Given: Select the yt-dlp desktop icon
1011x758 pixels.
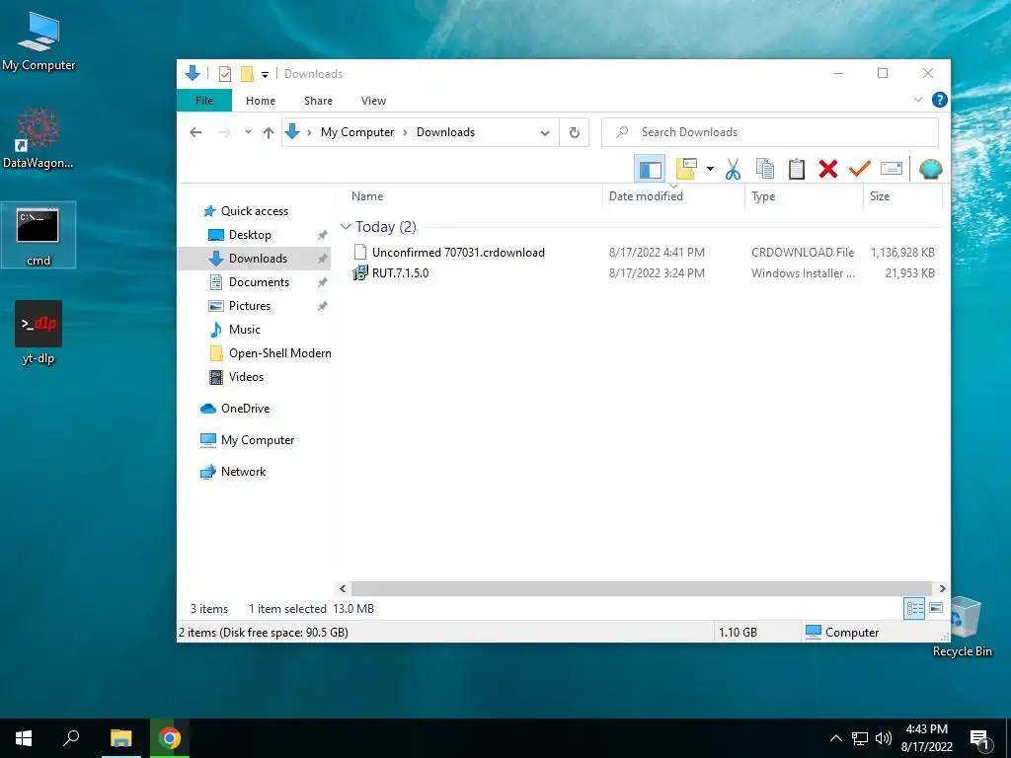Looking at the screenshot, I should point(39,333).
